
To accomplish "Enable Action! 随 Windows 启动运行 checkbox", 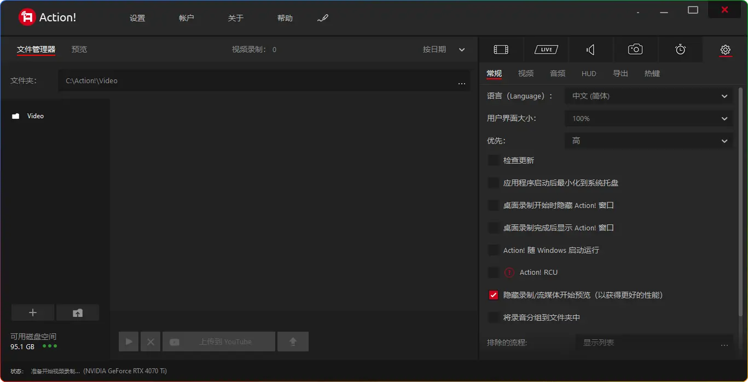I will pyautogui.click(x=494, y=250).
